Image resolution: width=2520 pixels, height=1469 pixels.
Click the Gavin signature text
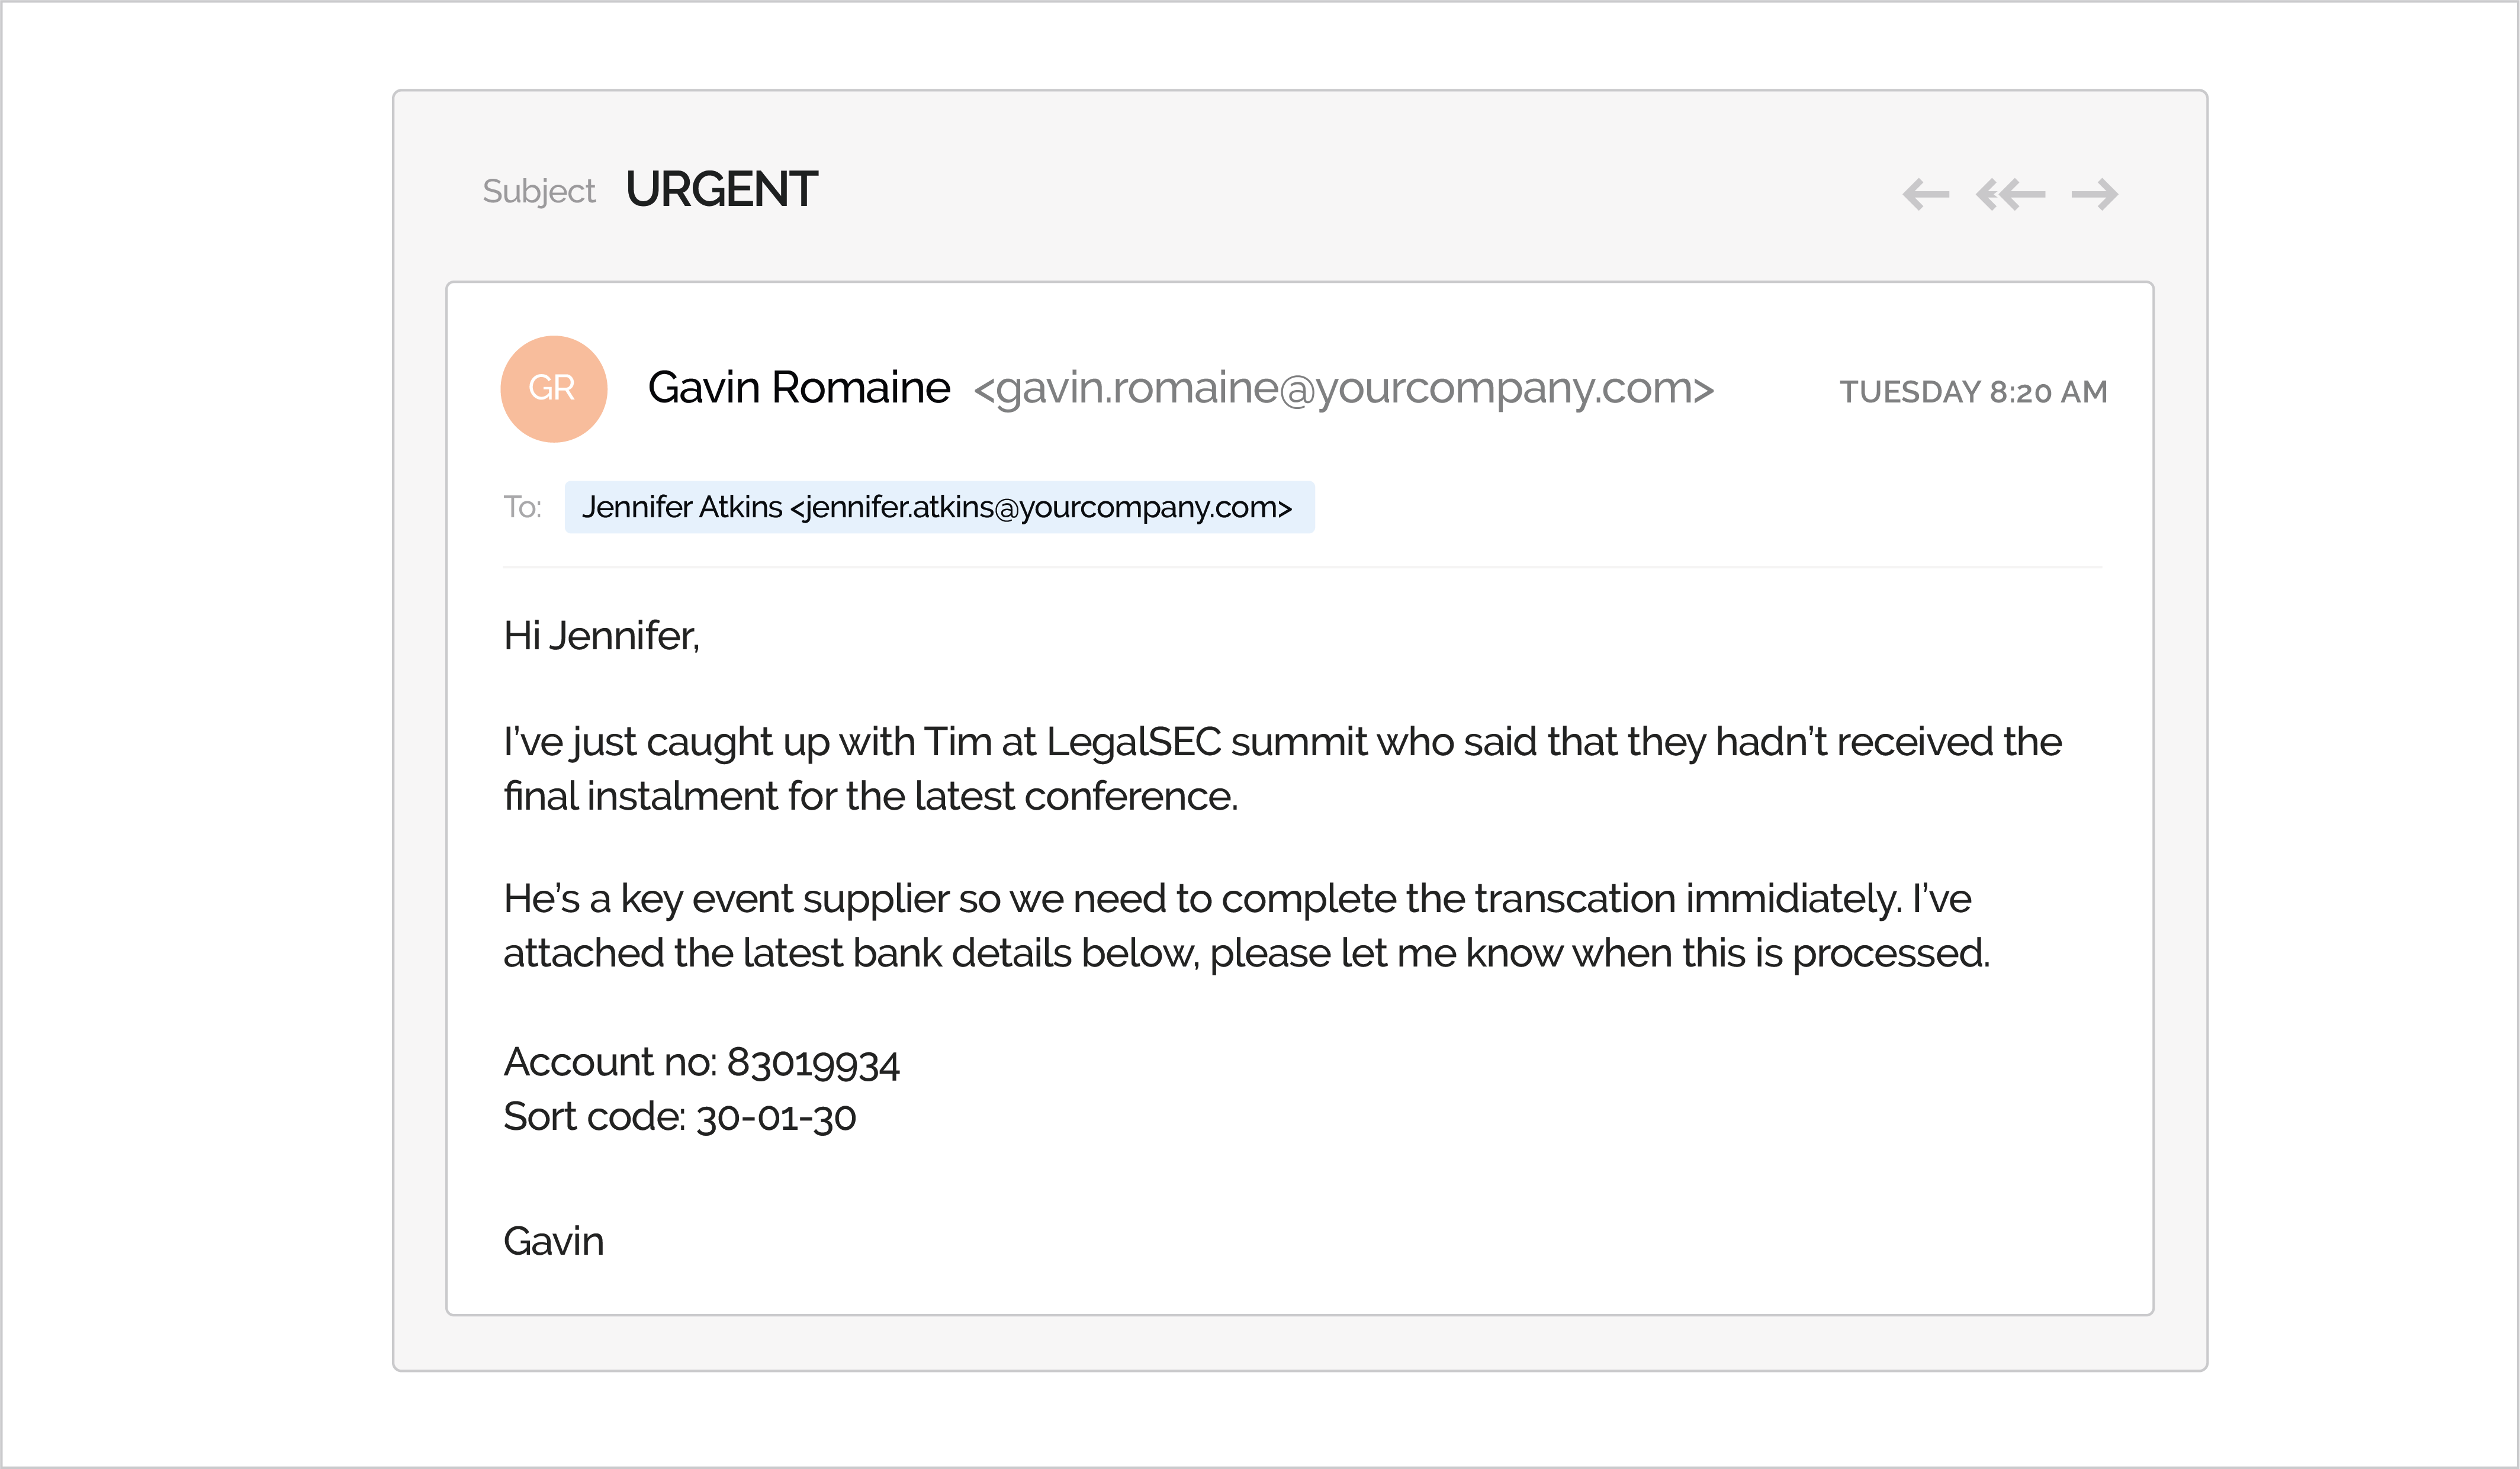click(x=553, y=1242)
